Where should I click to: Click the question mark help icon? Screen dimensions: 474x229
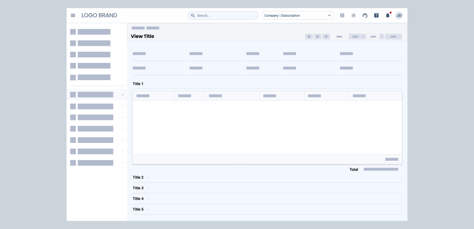point(376,15)
